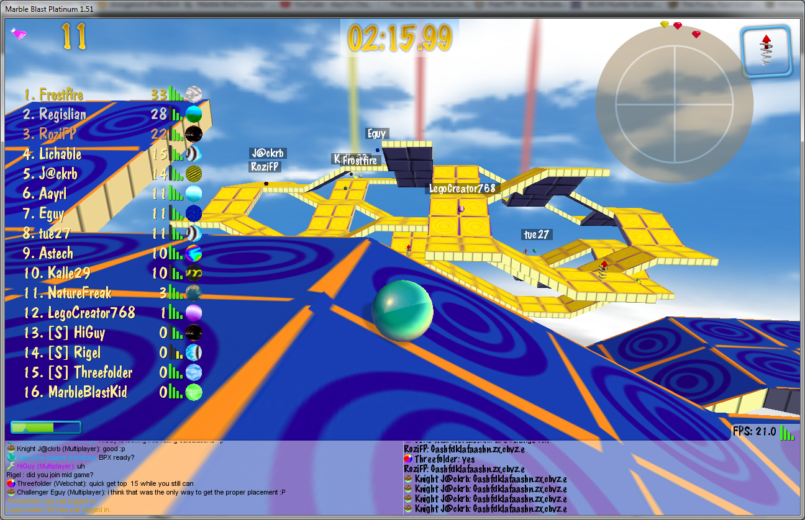805x520 pixels.
Task: Click the yellow gem marker on radar
Action: tap(665, 25)
